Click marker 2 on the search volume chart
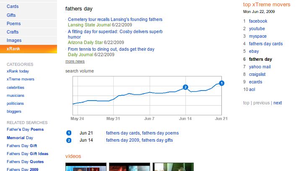Viewport: 304px width, 171px height. (185, 87)
